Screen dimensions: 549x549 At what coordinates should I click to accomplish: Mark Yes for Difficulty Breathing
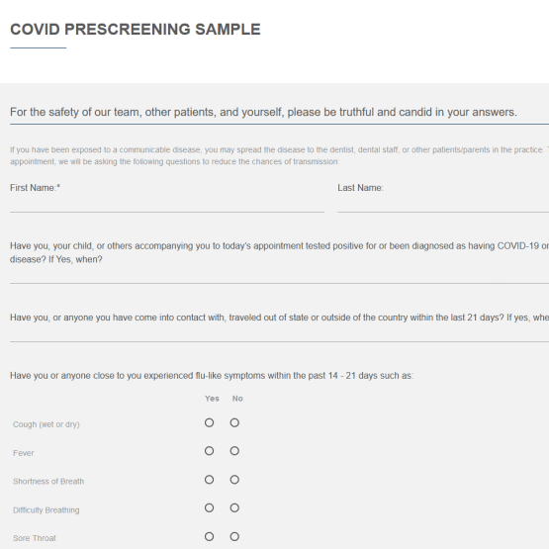coord(209,508)
